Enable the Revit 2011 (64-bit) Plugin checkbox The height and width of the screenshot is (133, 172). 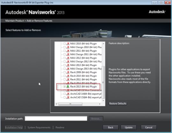click(x=64, y=80)
